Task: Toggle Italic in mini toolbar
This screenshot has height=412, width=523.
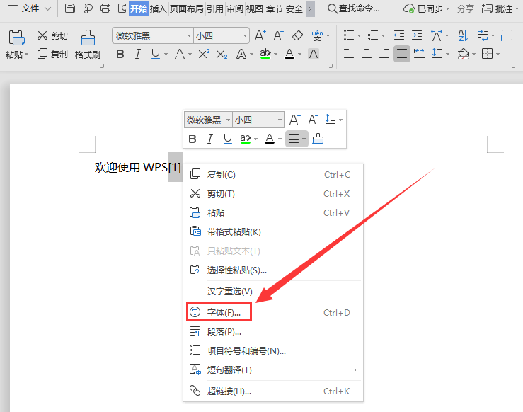Action: tap(209, 139)
